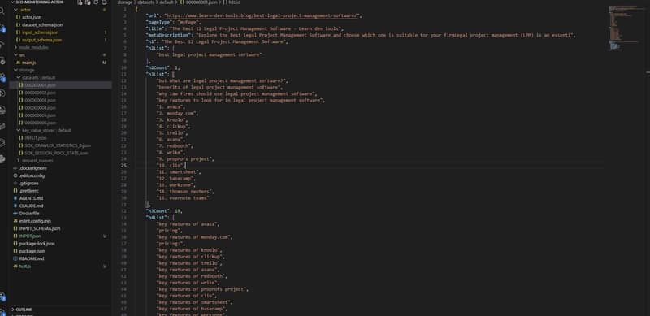Open the untracked root INPUT.json file
The height and width of the screenshot is (316, 650).
[x=30, y=236]
